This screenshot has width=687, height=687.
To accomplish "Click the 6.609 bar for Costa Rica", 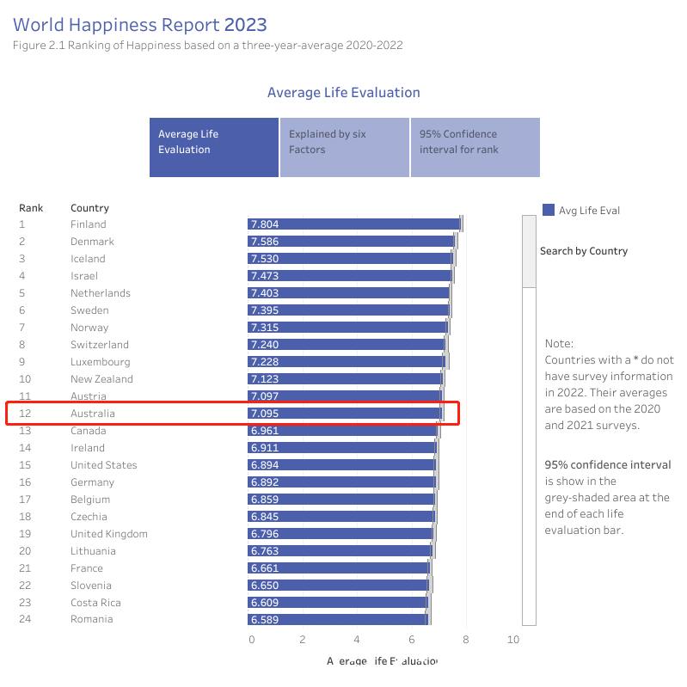I will click(x=338, y=603).
